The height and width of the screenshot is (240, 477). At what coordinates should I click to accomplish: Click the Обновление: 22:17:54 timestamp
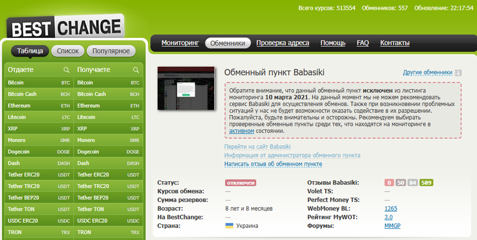(x=444, y=8)
